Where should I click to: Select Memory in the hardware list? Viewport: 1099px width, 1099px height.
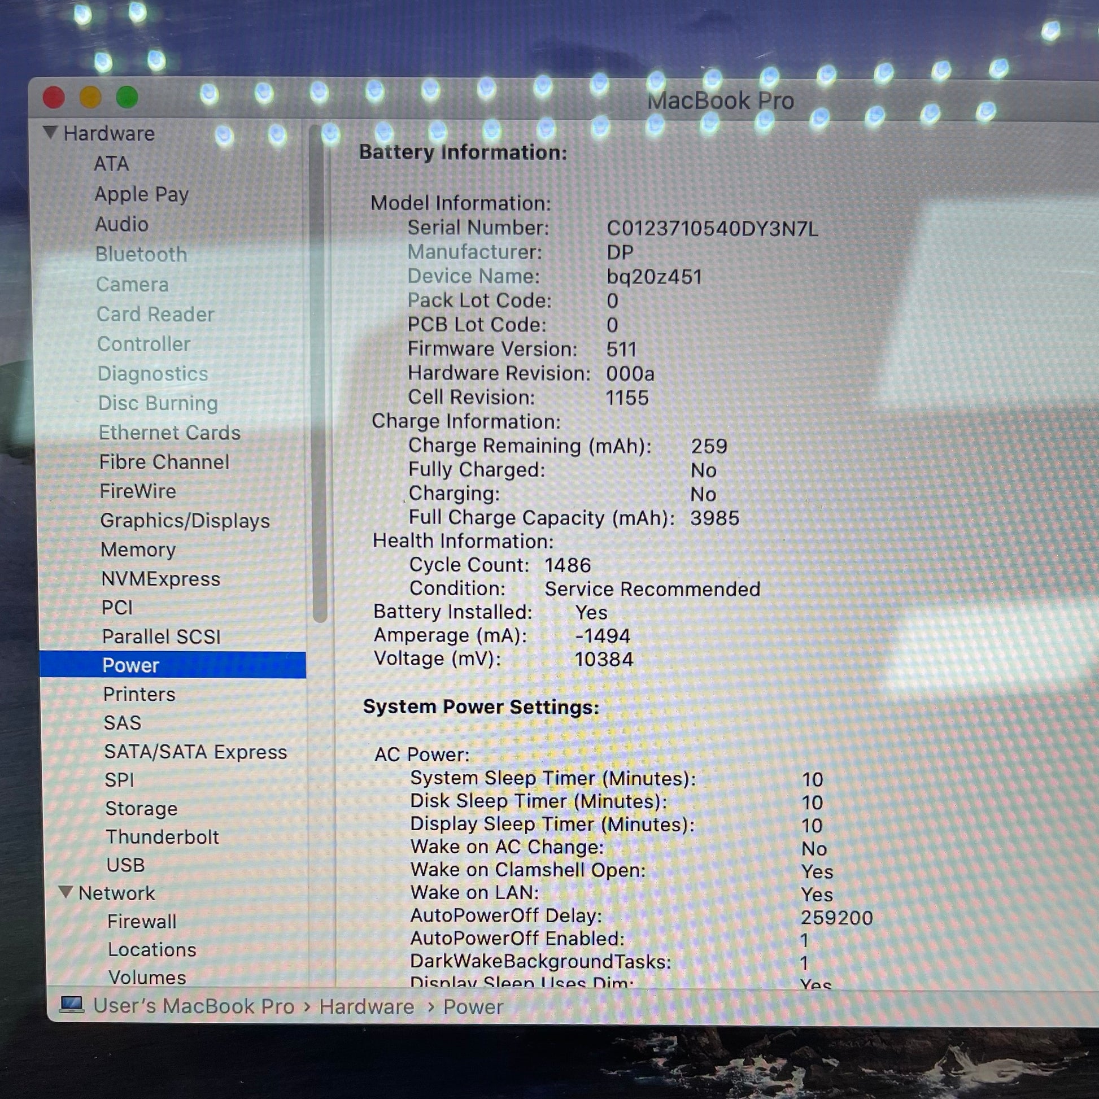coord(138,549)
